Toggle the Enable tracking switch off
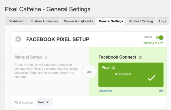Image resolution: width=171 pixels, height=110 pixels. [160, 37]
